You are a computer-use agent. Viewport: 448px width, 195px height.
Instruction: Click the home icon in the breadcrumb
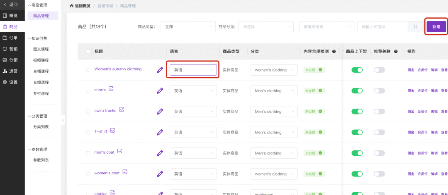(x=72, y=6)
